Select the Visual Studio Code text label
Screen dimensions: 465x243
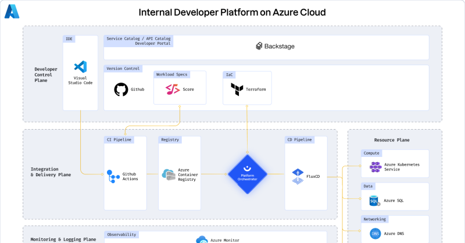(80, 80)
